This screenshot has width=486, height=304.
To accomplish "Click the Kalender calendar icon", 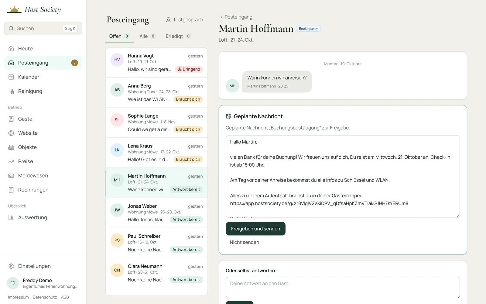I will point(11,77).
